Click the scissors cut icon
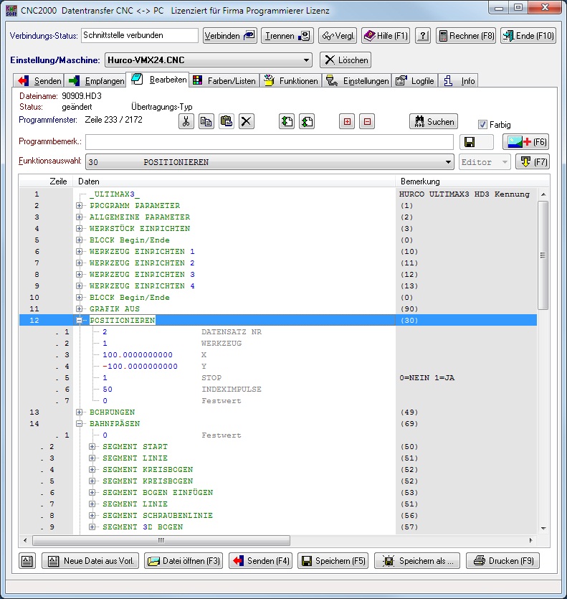 tap(186, 122)
